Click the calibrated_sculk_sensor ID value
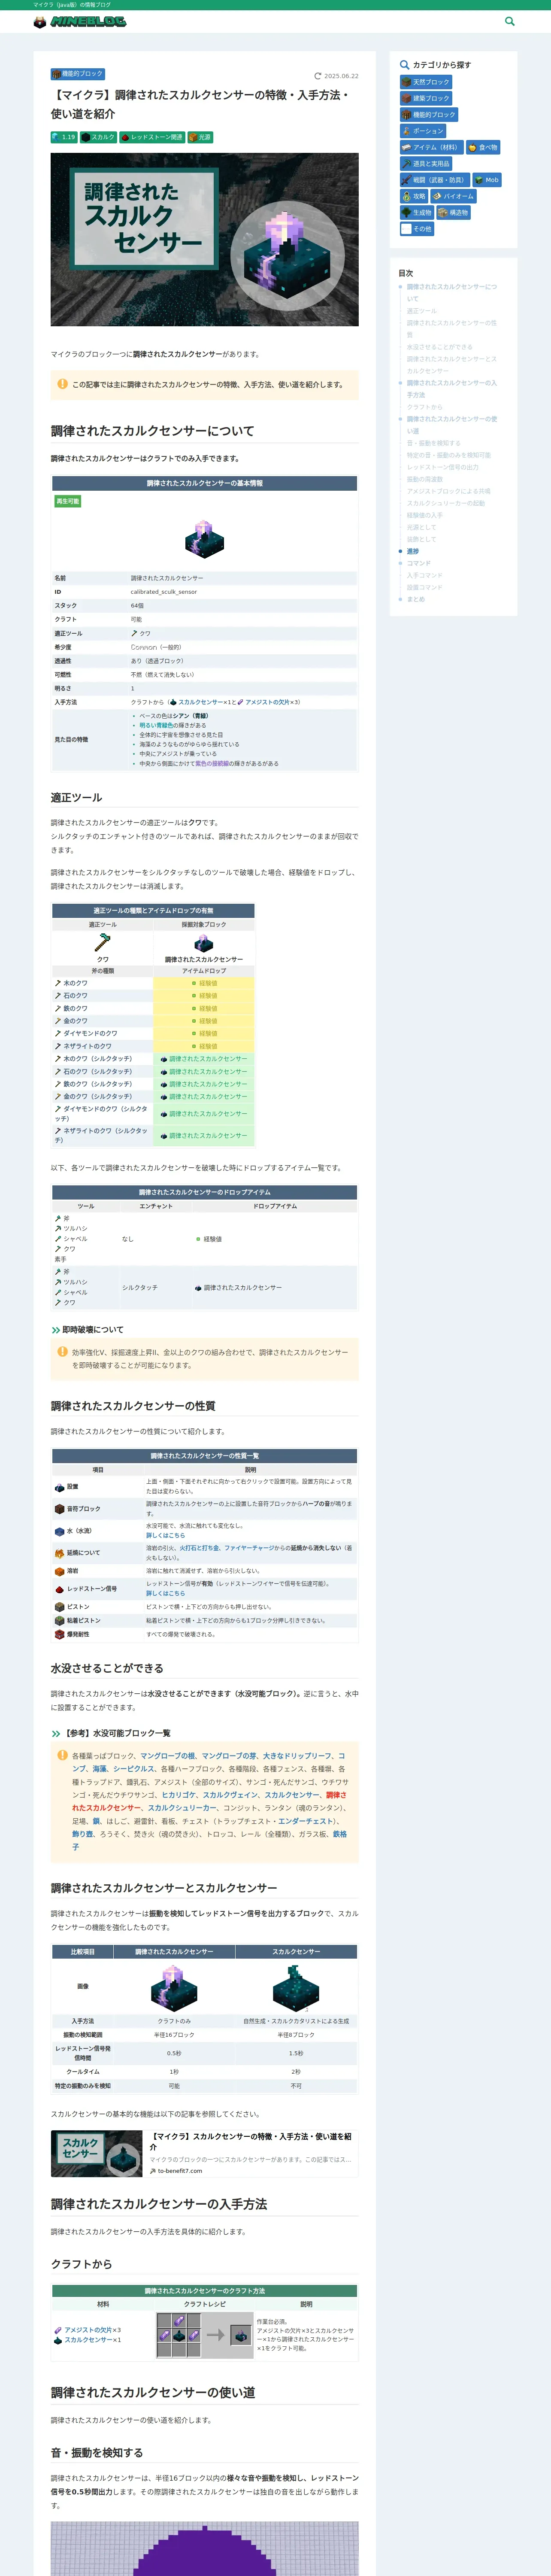 pyautogui.click(x=164, y=592)
